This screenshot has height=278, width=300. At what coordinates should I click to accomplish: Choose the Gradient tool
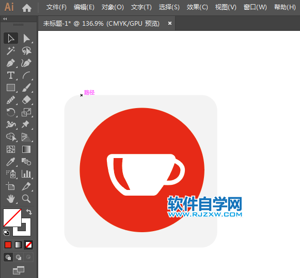26,149
